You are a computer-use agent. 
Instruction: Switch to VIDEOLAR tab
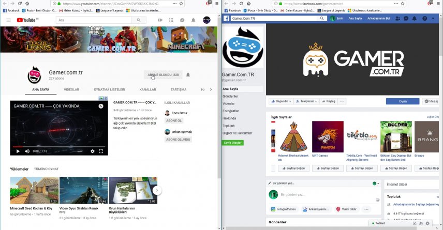click(x=71, y=89)
